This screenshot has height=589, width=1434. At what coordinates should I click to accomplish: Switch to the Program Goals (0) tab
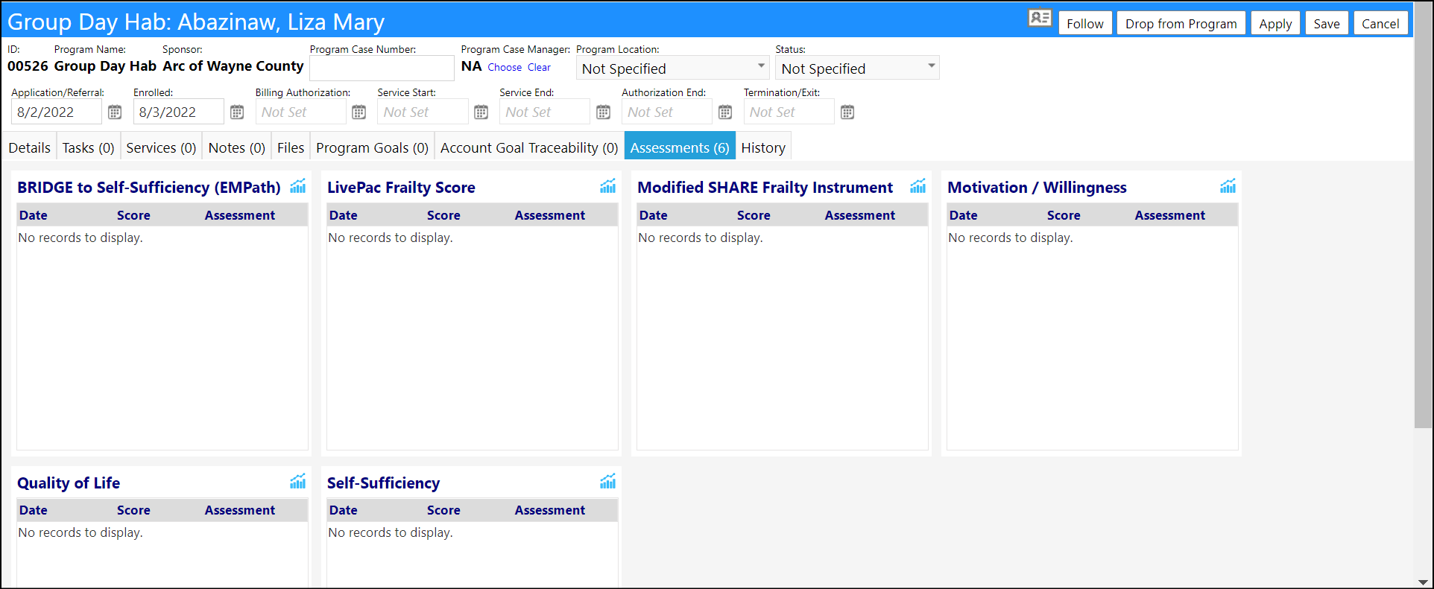tap(372, 147)
